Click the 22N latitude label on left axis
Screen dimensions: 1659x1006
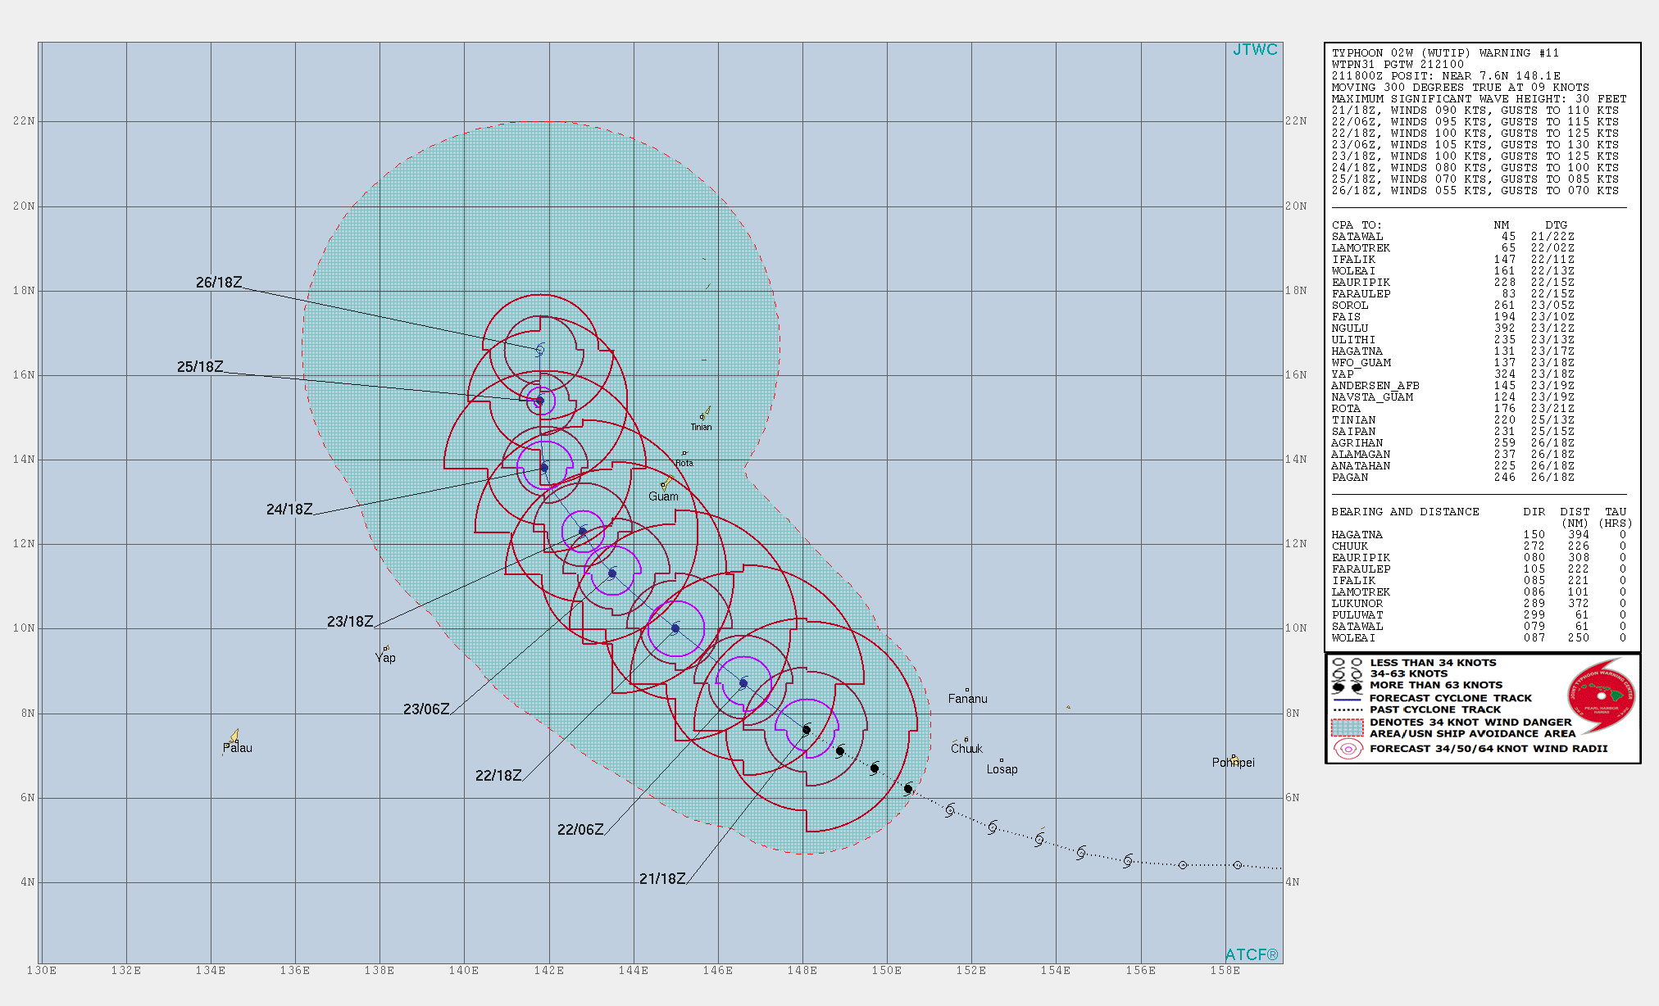coord(24,121)
